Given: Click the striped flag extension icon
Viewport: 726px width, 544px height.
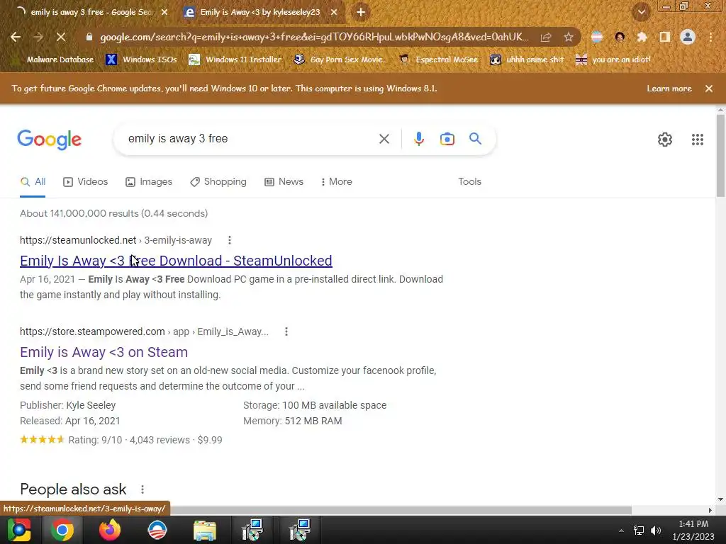Looking at the screenshot, I should tap(597, 37).
